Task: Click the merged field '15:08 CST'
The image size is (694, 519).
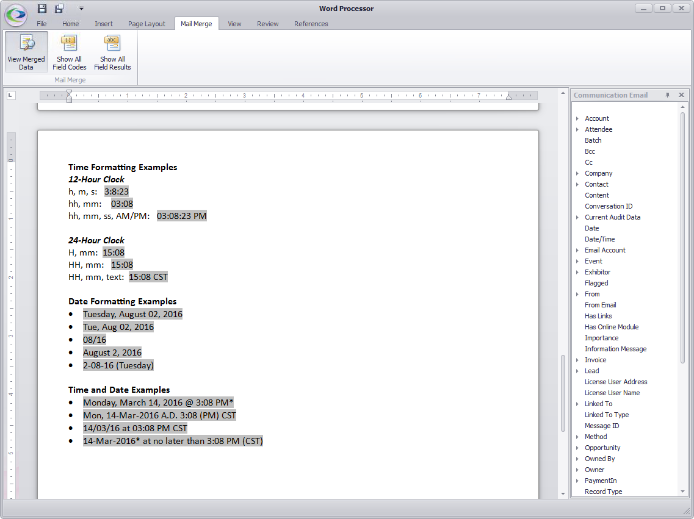Action: tap(148, 277)
